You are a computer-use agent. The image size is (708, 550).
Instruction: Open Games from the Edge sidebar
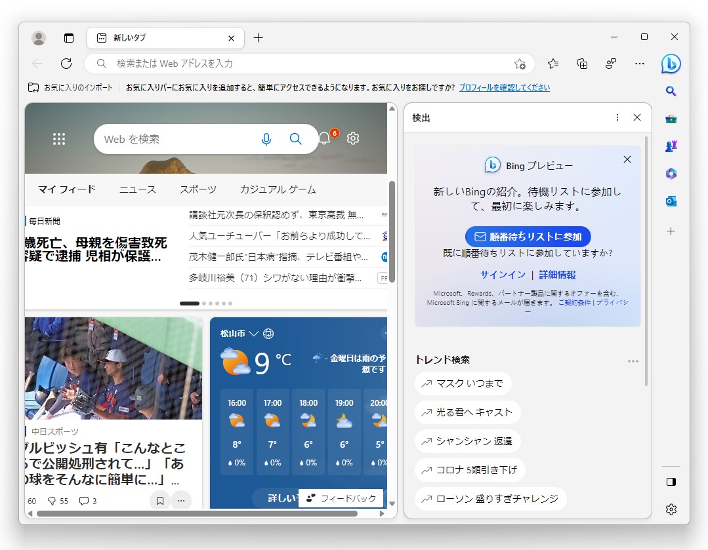671,146
